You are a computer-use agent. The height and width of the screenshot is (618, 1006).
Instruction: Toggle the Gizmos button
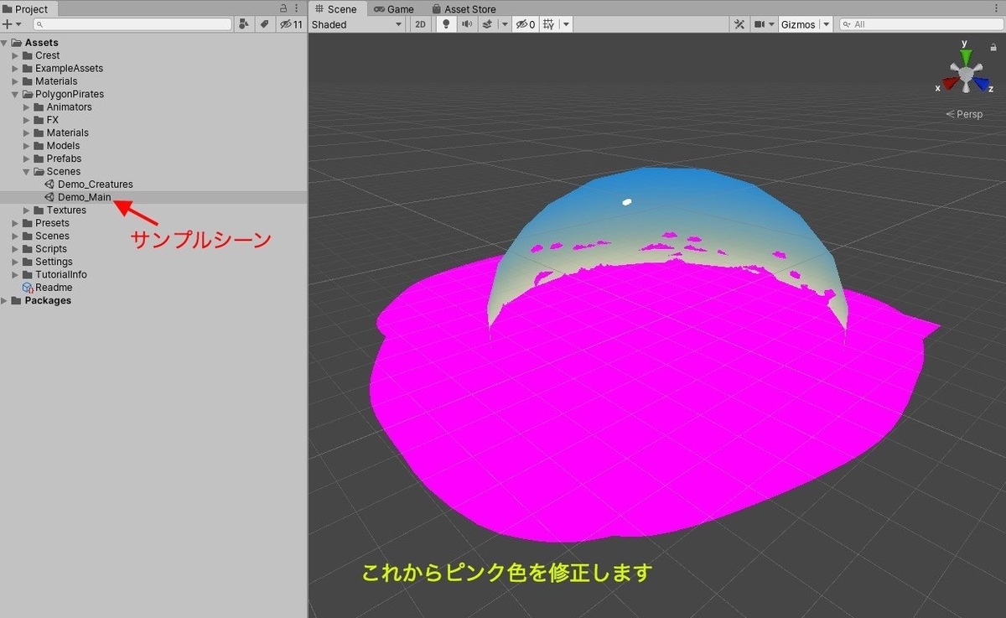tap(798, 24)
